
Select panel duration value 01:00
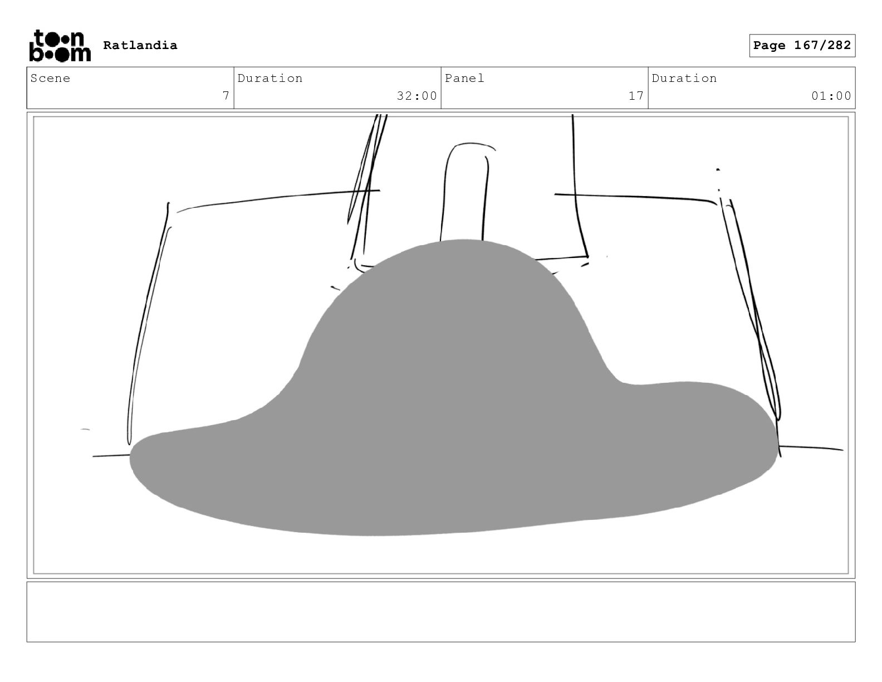(831, 96)
